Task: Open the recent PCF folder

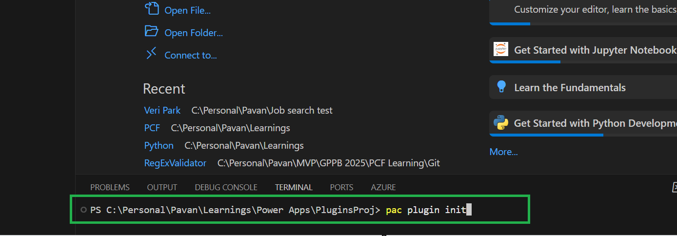Action: coord(152,128)
